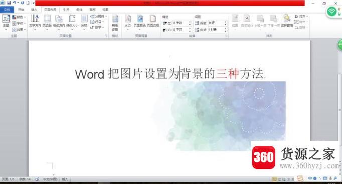This screenshot has width=342, height=184.
Task: Click word count 字数: 14 in status bar
Action: pos(25,179)
